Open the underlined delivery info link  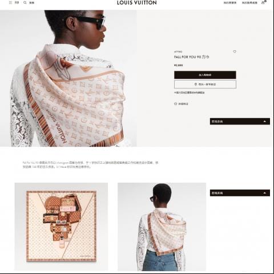(190, 92)
